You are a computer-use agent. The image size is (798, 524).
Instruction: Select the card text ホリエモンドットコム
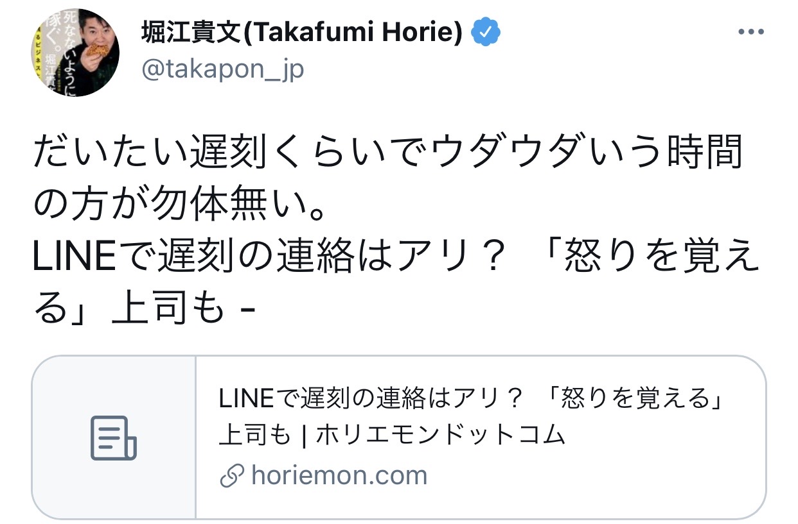[x=441, y=436]
